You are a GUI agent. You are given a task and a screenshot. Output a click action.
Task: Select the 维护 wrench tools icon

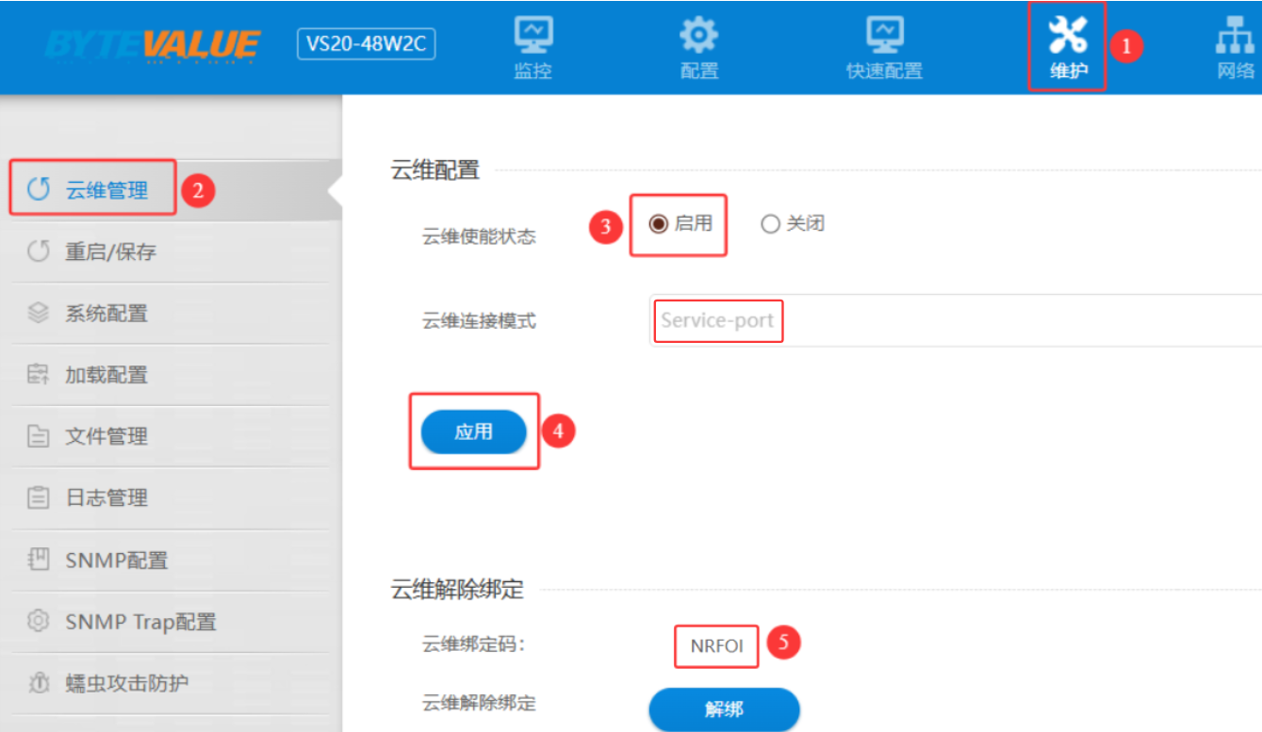[x=1067, y=36]
